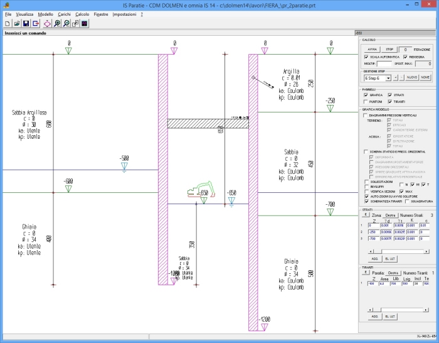Open the Modello menu
This screenshot has height=343, width=439.
(x=46, y=14)
